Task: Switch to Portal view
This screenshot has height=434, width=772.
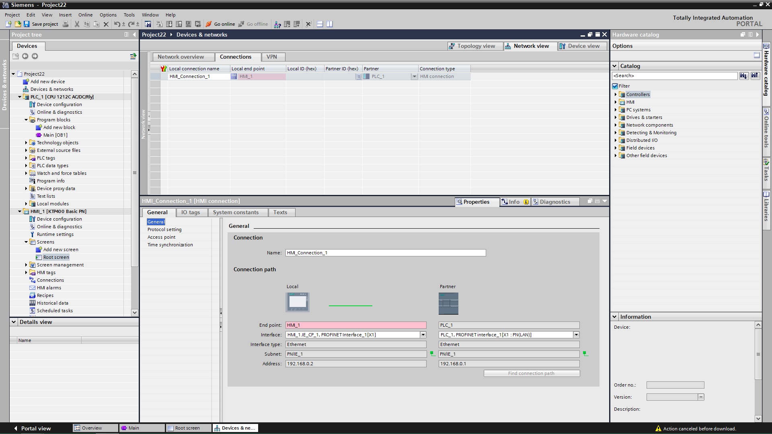Action: click(32, 428)
